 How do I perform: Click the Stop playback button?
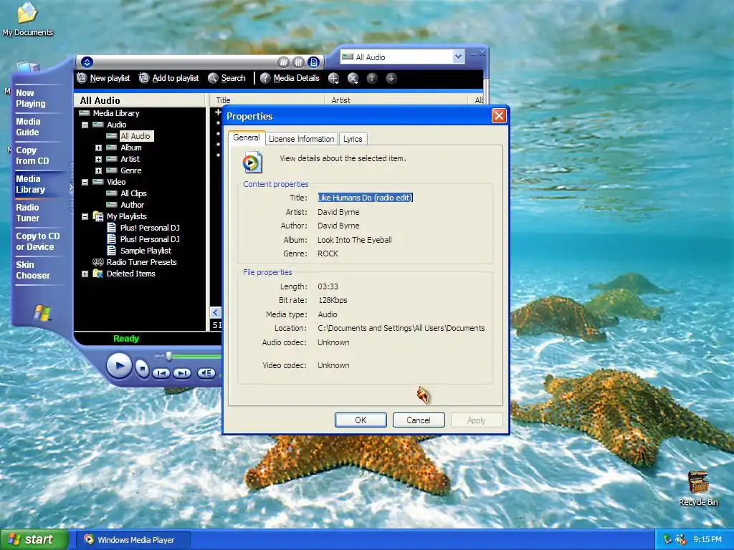[143, 369]
